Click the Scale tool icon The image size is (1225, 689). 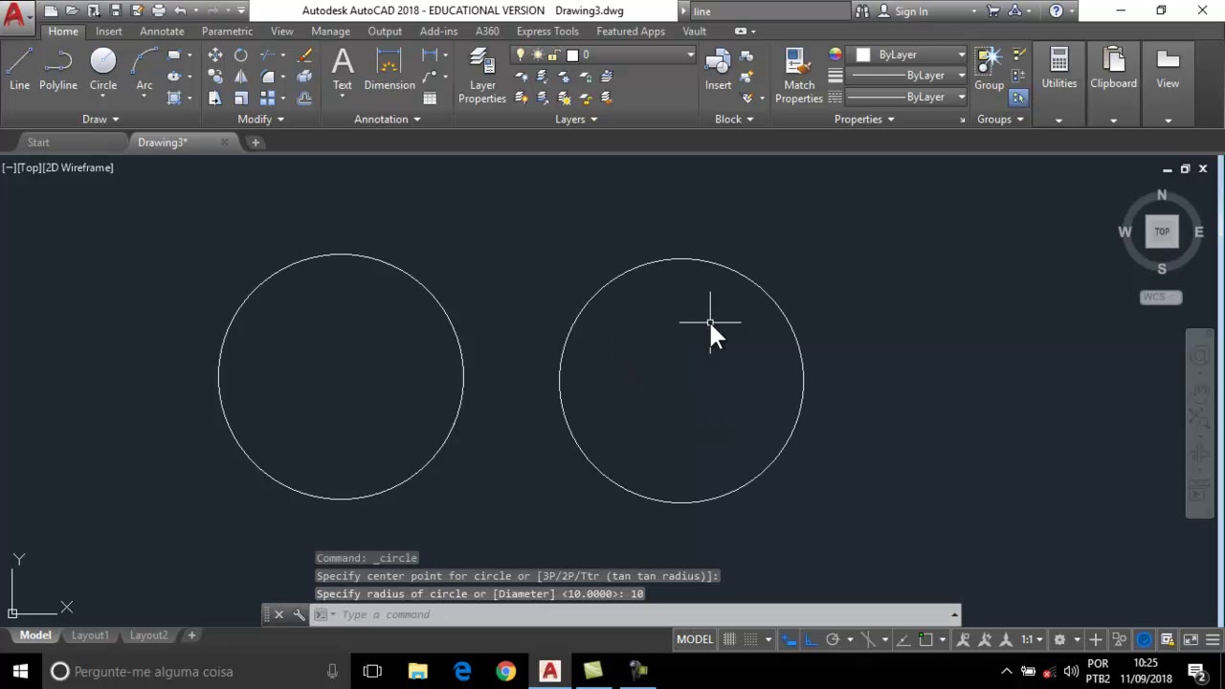point(241,98)
